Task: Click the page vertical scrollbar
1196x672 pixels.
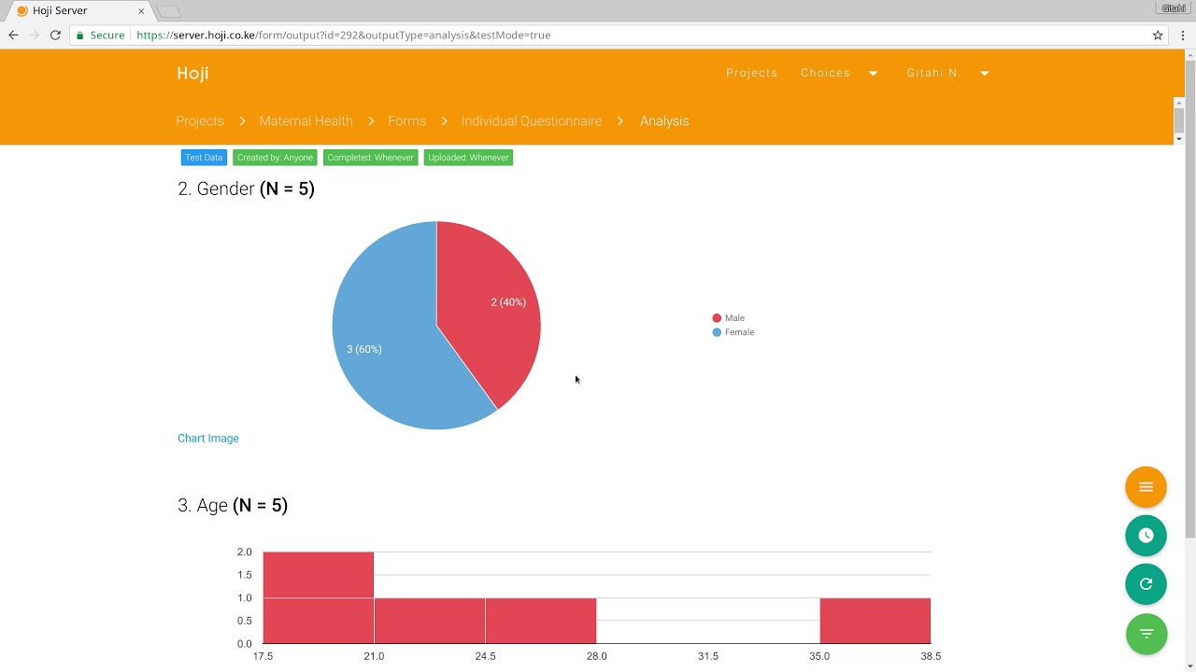Action: coord(1189,299)
